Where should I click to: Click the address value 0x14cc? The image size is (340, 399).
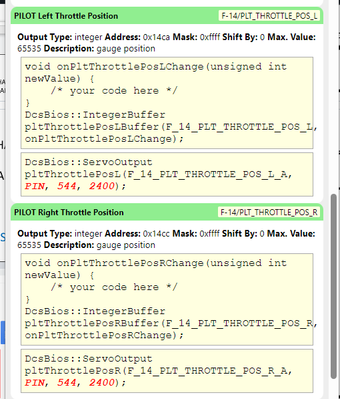156,234
